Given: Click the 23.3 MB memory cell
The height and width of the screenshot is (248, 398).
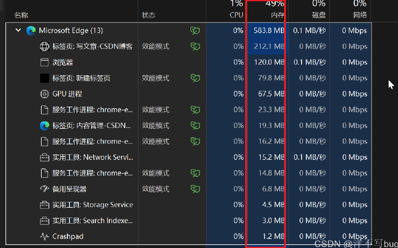Looking at the screenshot, I should 271,110.
